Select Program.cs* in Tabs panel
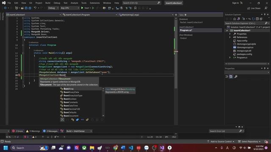The image size is (271, 152). tap(200, 30)
